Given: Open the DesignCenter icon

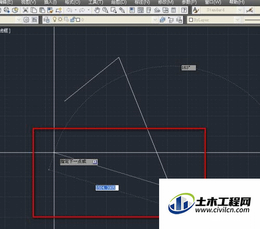Looking at the screenshot, I should (140, 10).
